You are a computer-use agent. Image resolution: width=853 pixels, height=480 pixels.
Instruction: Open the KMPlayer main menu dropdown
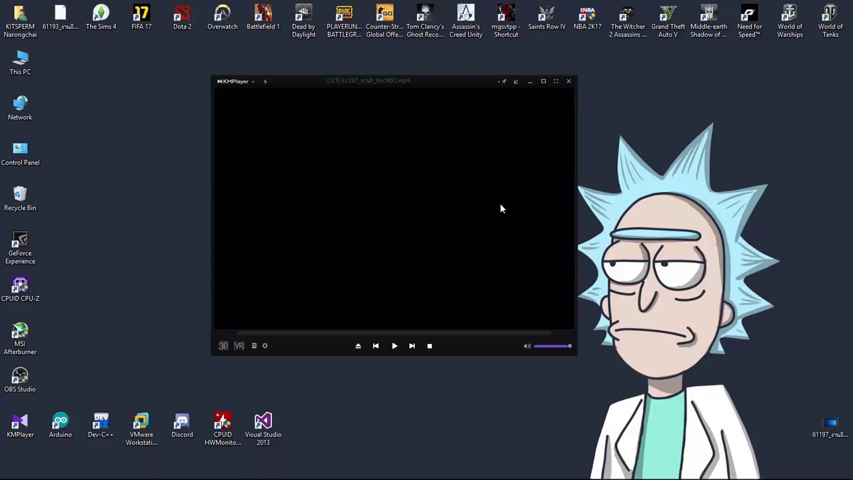click(x=235, y=81)
